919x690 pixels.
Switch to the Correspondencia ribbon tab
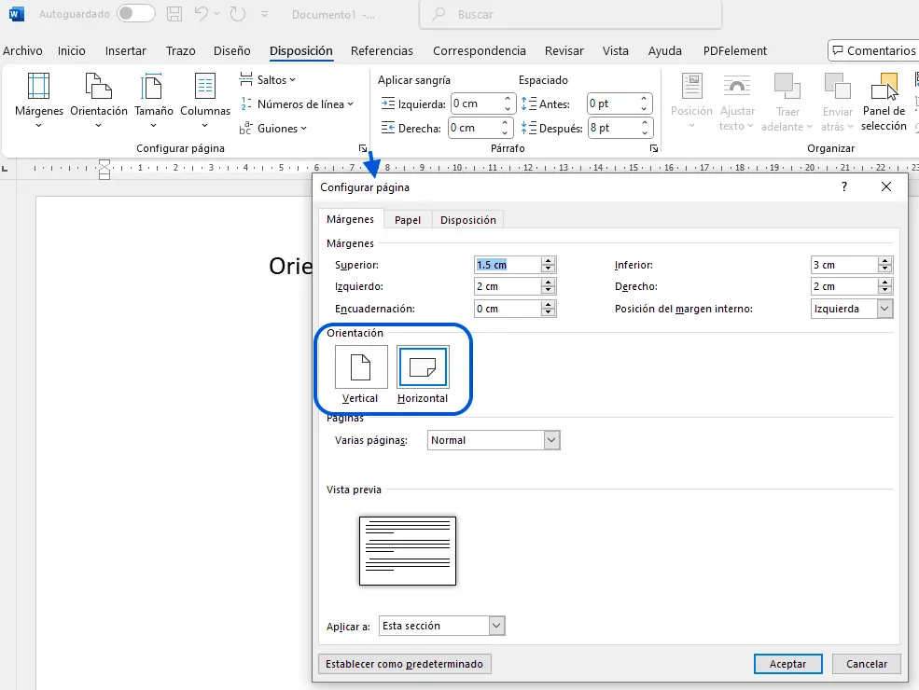(480, 51)
